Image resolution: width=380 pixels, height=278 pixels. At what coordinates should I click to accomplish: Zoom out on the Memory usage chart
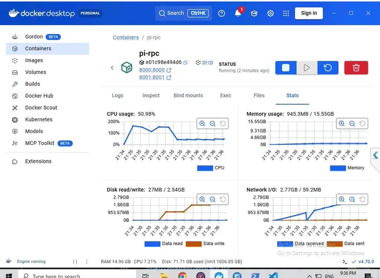click(x=352, y=124)
